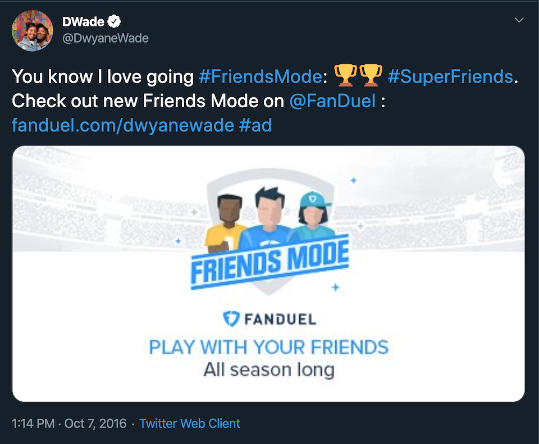
Task: Click the second trophy emoji
Action: pyautogui.click(x=371, y=75)
